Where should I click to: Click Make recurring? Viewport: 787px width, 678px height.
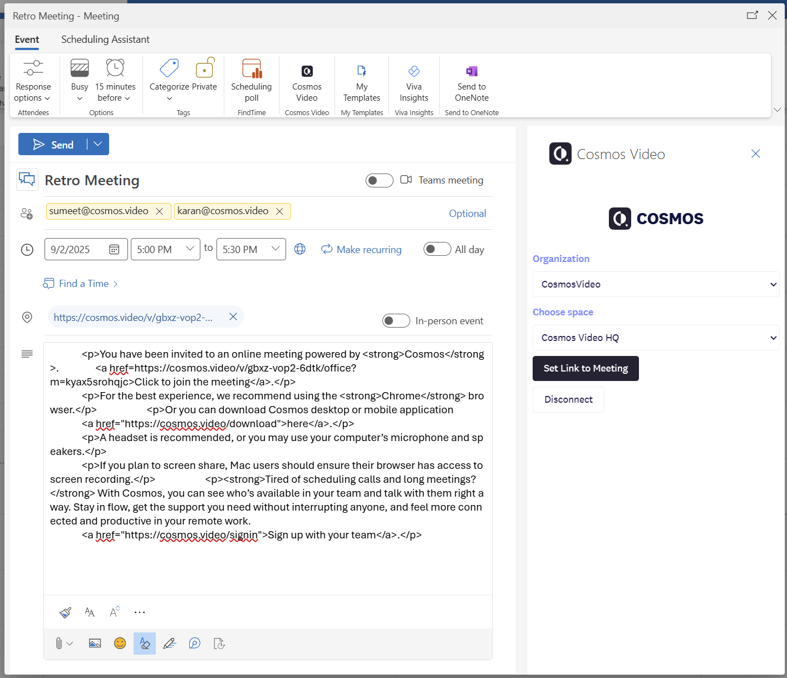pyautogui.click(x=361, y=249)
